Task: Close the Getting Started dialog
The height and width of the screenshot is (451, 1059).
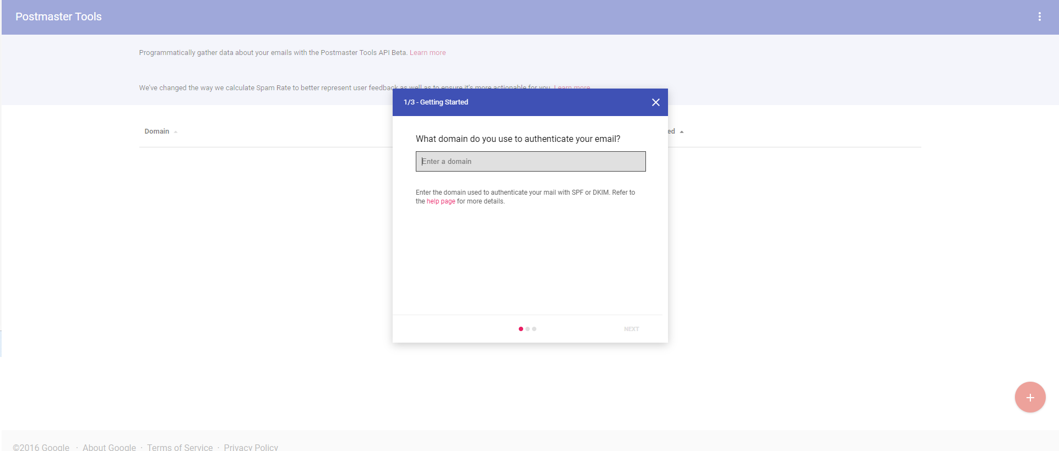Action: (655, 102)
